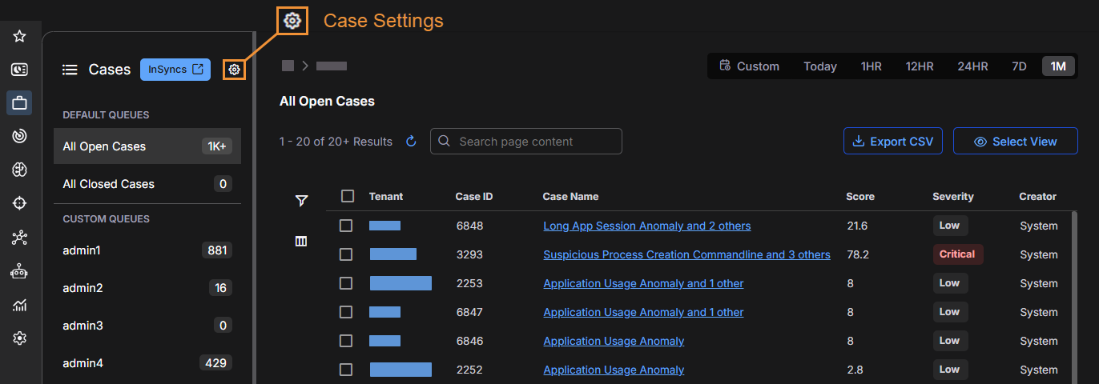Image resolution: width=1099 pixels, height=384 pixels.
Task: Click the filter funnel icon beside table
Action: [301, 201]
